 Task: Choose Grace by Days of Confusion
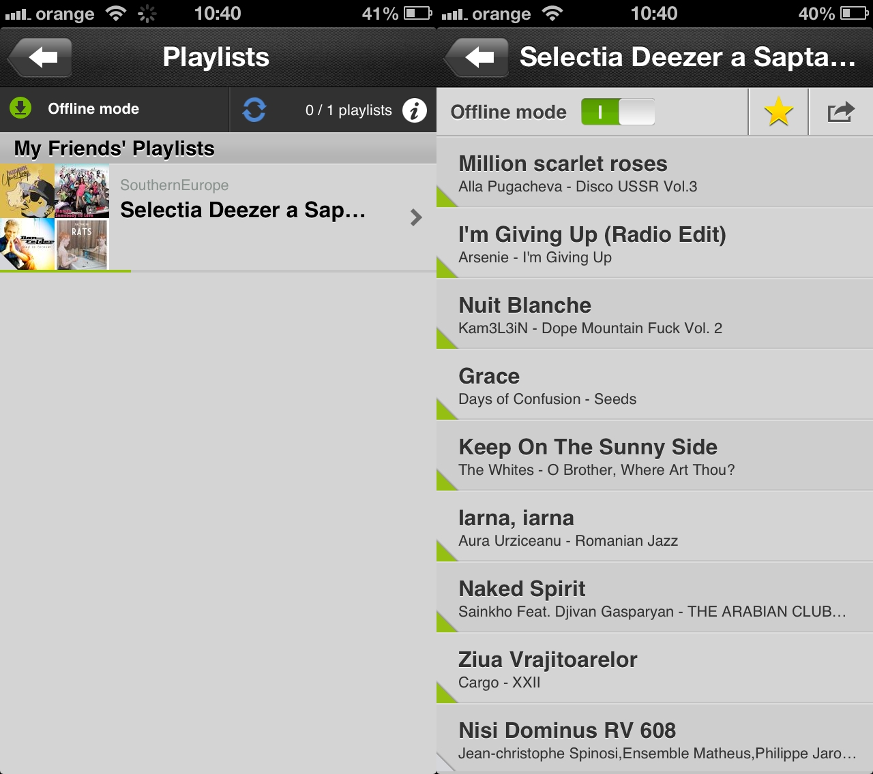coord(655,384)
